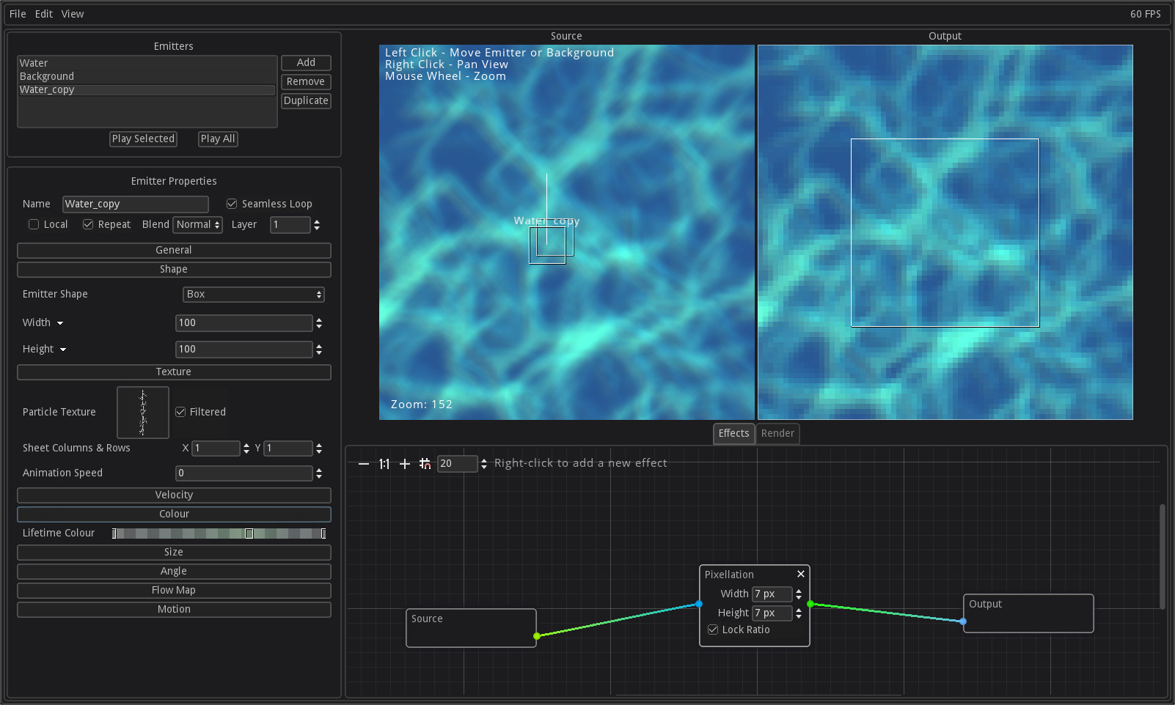The height and width of the screenshot is (705, 1175).
Task: Reset node graph zoom to 1:1
Action: [x=384, y=464]
